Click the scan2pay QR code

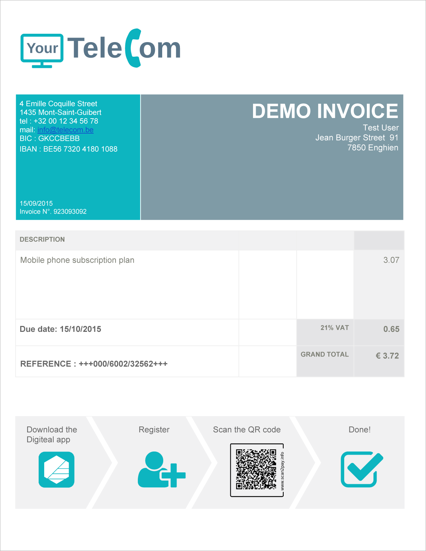pos(256,469)
